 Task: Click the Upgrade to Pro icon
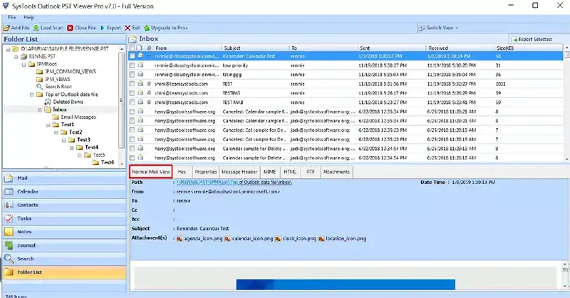tap(147, 28)
